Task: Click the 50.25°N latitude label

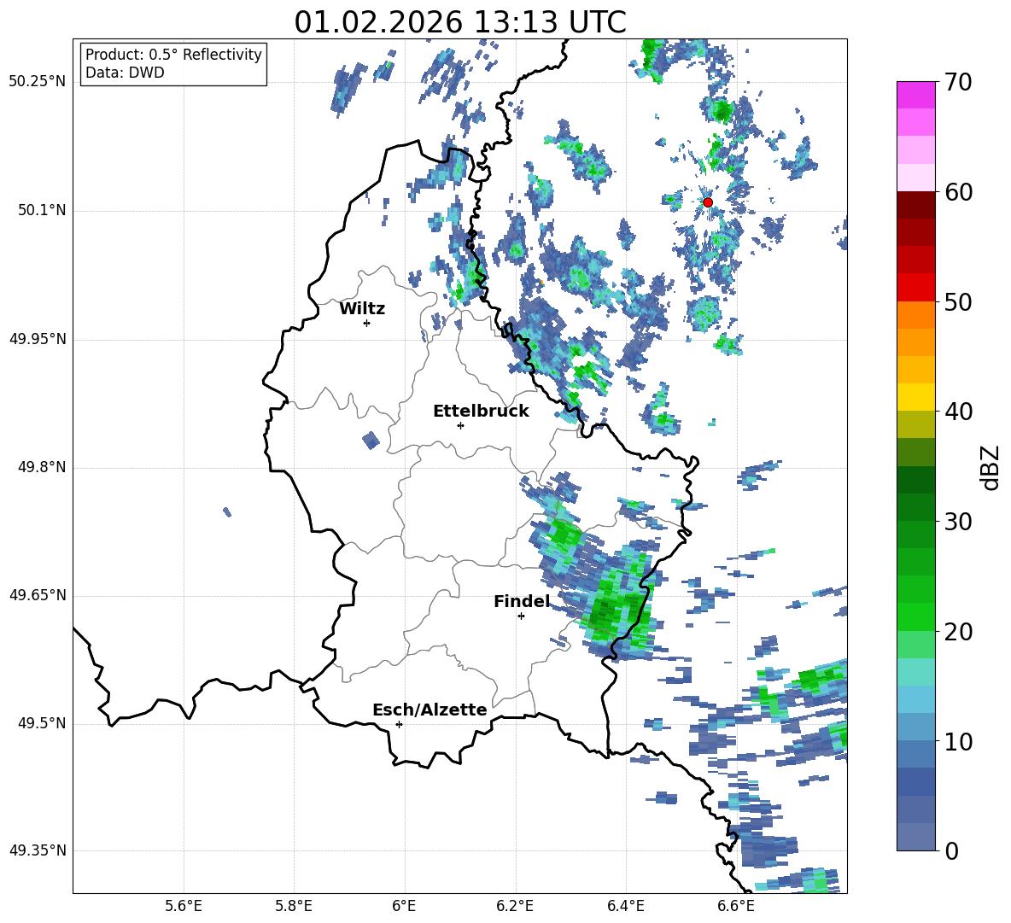Action: 38,82
